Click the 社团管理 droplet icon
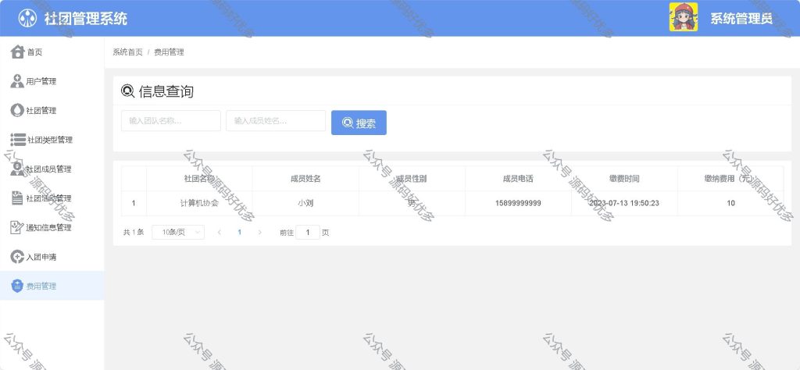Viewport: 800px width, 370px height. tap(17, 111)
